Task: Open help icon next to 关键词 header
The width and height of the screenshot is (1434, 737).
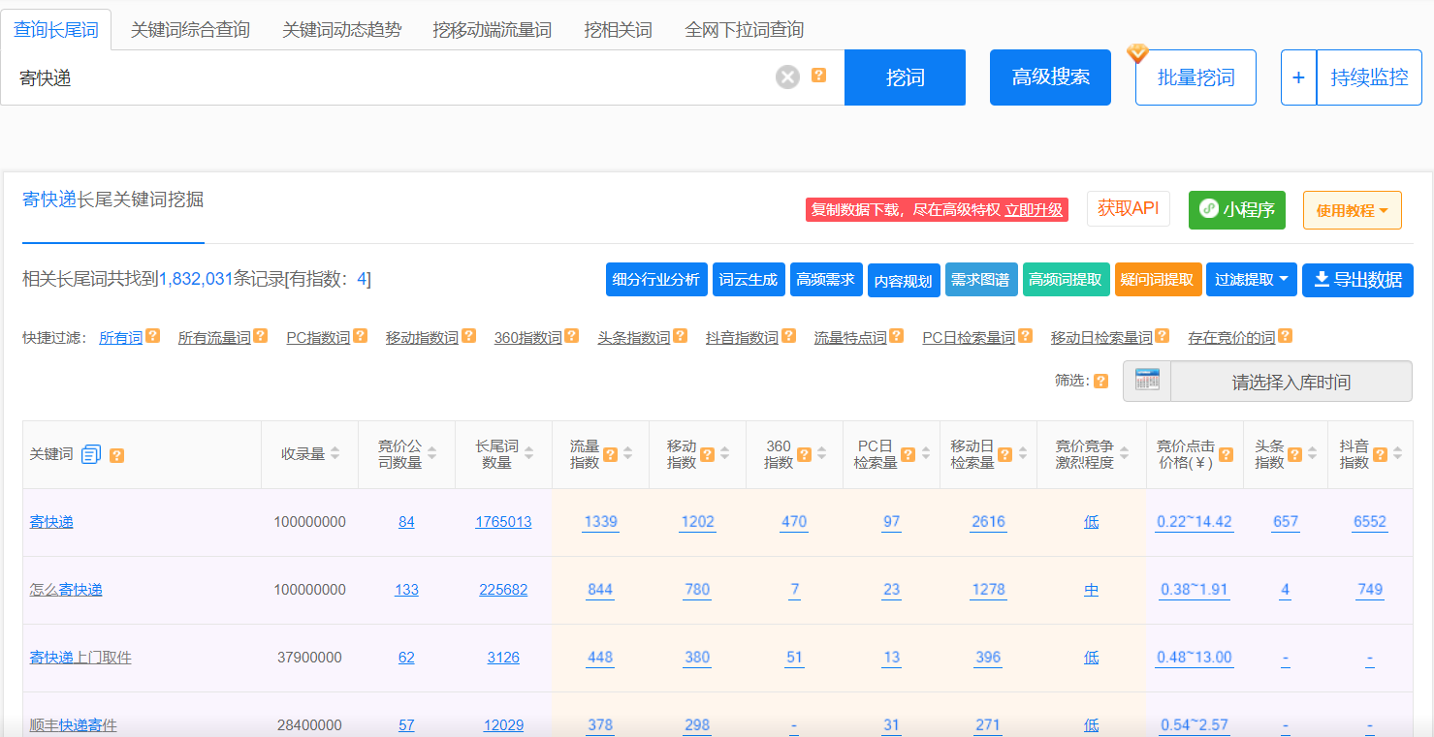Action: coord(116,454)
